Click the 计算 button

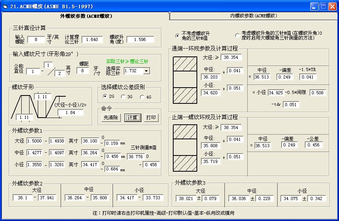(133, 118)
